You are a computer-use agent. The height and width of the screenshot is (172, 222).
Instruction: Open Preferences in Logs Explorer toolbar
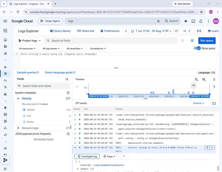pyautogui.click(x=110, y=31)
